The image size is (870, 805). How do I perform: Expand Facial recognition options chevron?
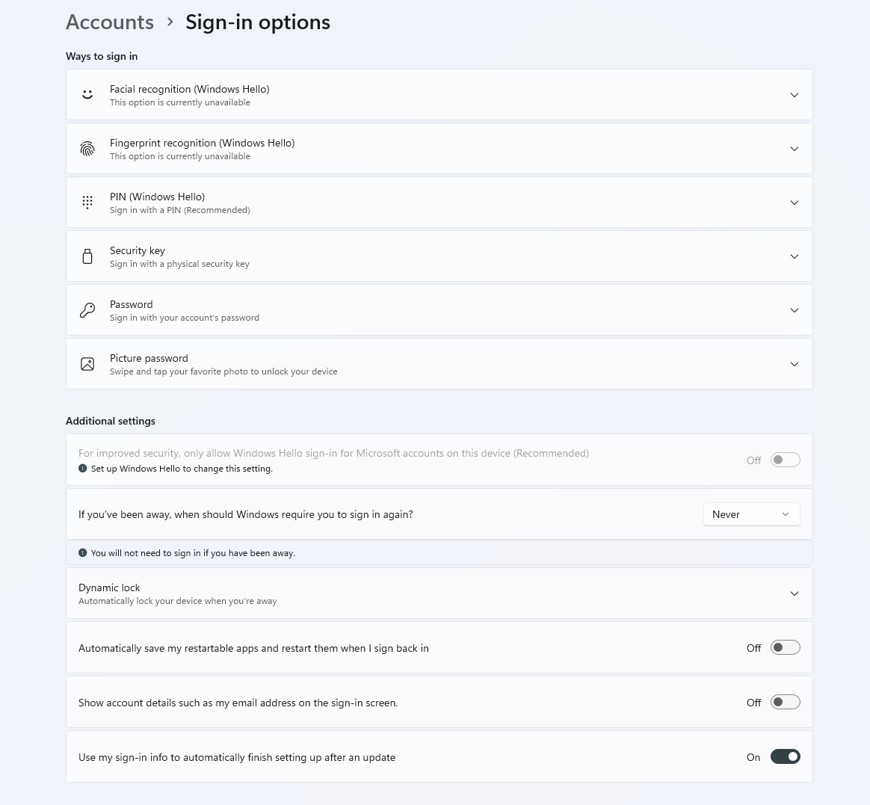(795, 95)
